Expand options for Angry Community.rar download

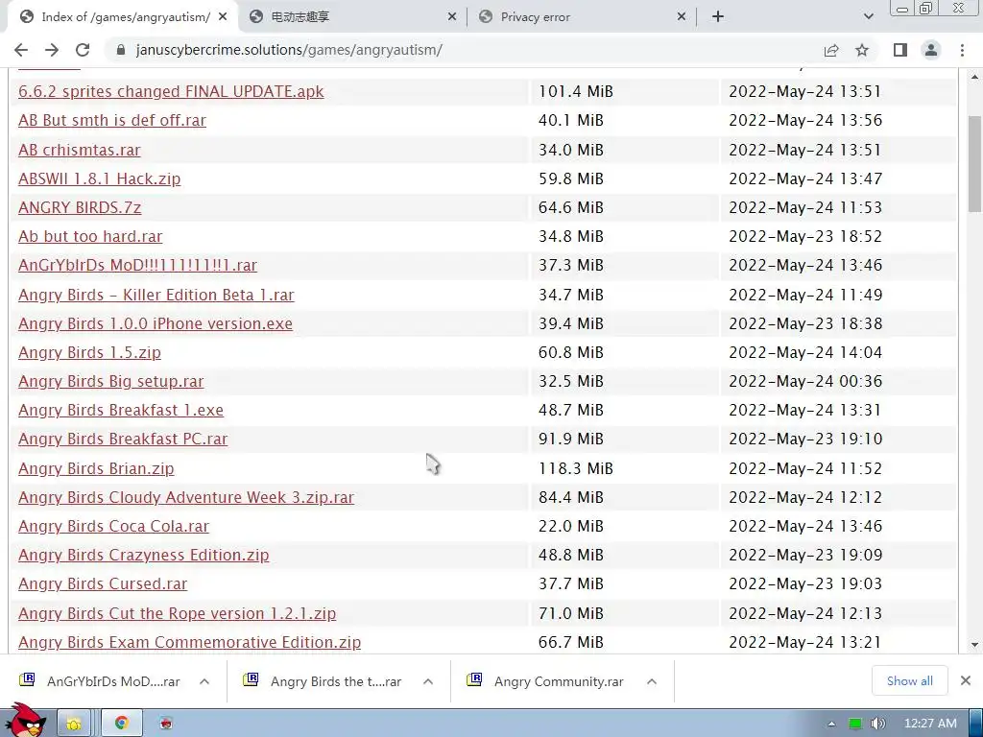point(652,681)
